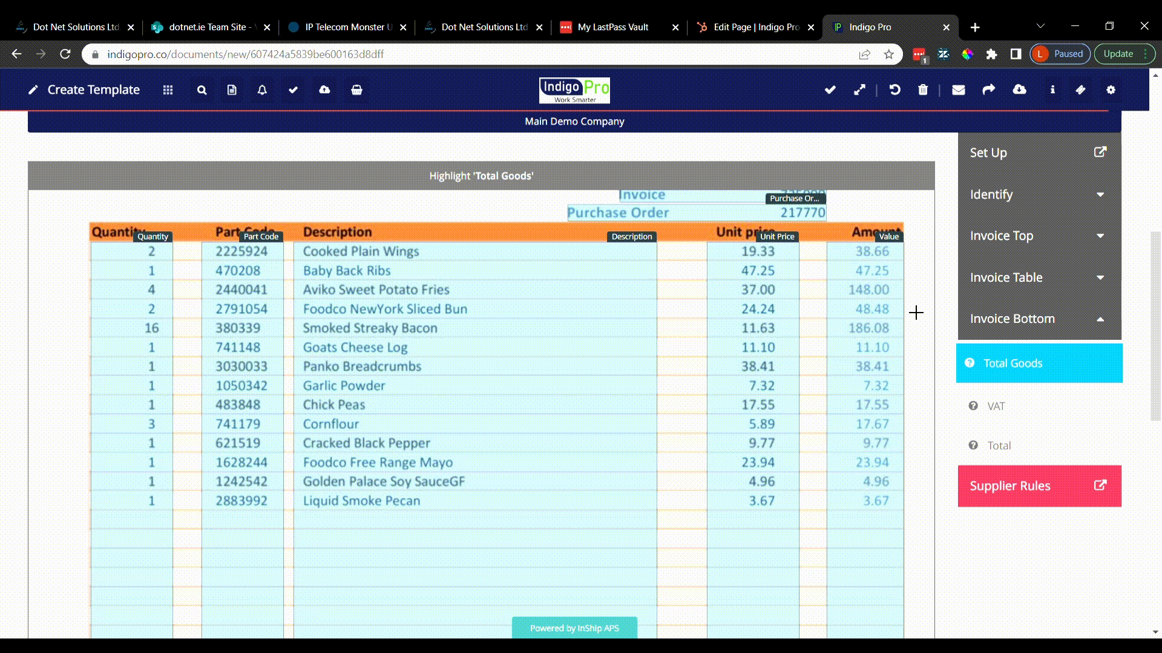This screenshot has height=653, width=1162.
Task: Select the VAT field item
Action: pos(996,406)
